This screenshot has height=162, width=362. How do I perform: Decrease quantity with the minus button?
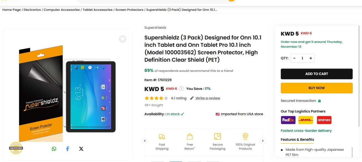pos(294,58)
